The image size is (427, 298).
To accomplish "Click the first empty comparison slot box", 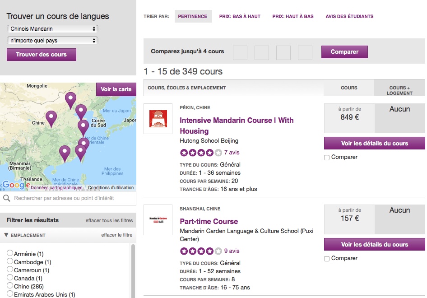I will [240, 52].
